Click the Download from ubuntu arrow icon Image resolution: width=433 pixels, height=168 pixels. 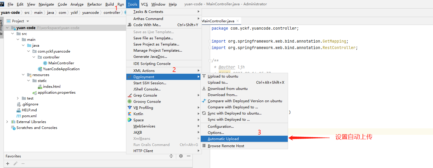click(x=204, y=89)
